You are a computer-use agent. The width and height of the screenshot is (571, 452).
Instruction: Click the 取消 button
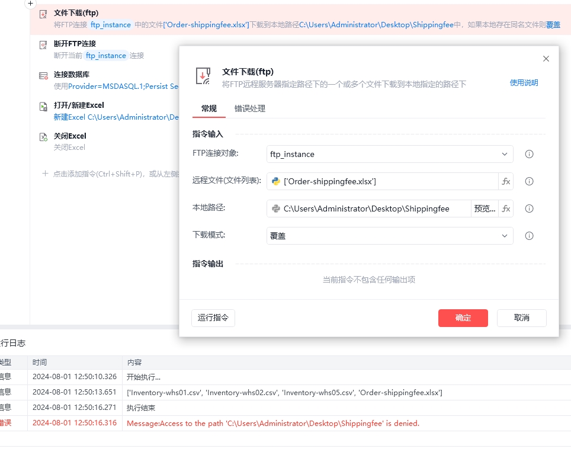click(521, 318)
